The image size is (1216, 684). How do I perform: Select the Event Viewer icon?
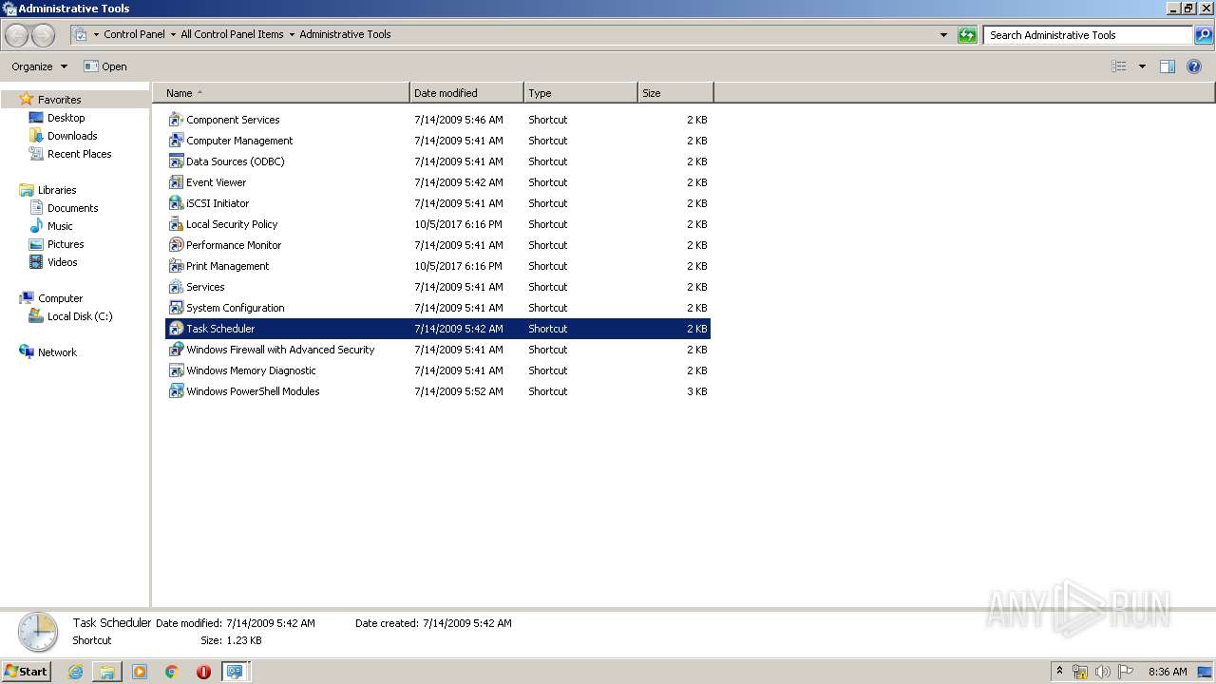point(176,182)
